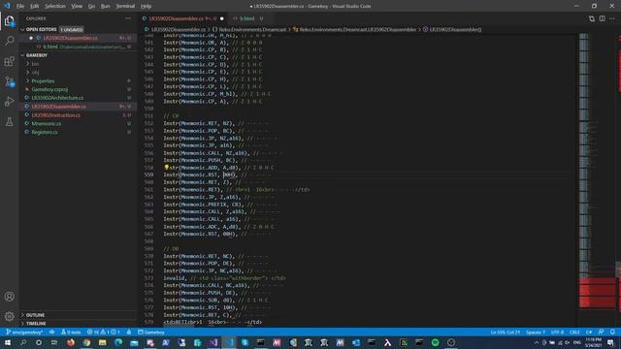Screen dimensions: 621x349
Task: Click the publish to cloud status icon
Action: pyautogui.click(x=51, y=332)
